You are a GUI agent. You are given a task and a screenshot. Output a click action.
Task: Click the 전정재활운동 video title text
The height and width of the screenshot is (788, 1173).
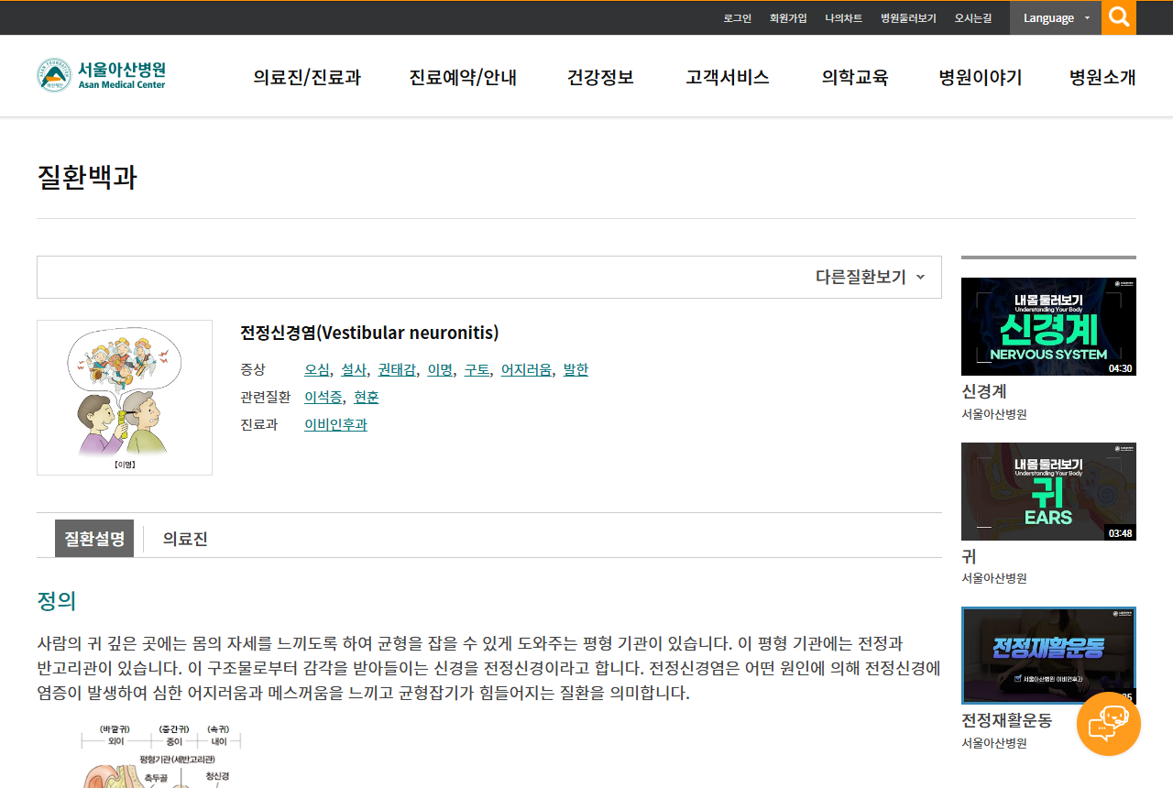pyautogui.click(x=1006, y=720)
